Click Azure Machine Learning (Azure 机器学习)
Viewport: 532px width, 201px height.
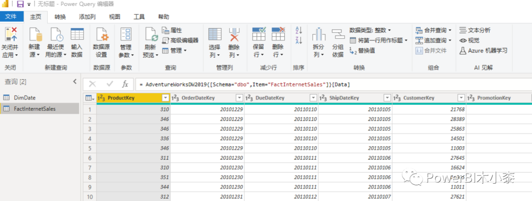click(x=483, y=51)
